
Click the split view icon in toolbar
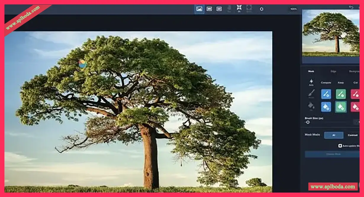(x=219, y=9)
